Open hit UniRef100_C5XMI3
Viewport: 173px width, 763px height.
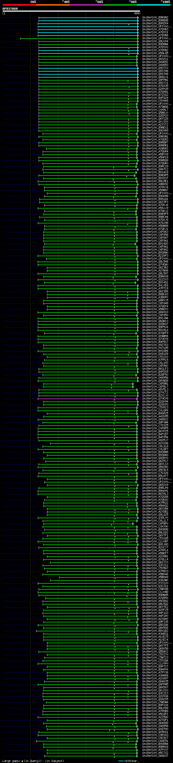pos(155,408)
